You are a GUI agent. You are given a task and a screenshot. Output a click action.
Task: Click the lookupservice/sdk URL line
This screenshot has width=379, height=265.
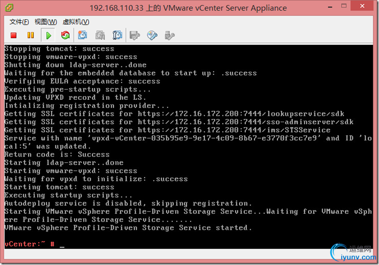pos(174,114)
